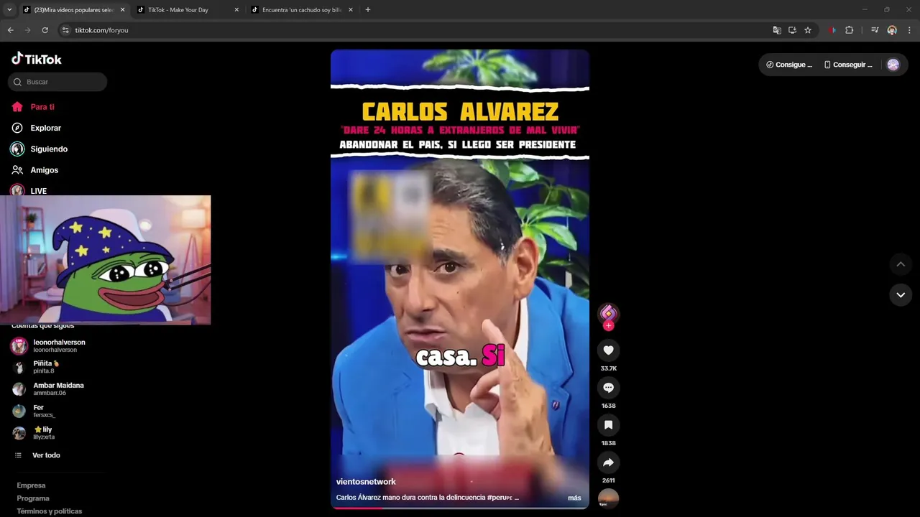Expand the Programa footer section
Image resolution: width=920 pixels, height=517 pixels.
[33, 498]
